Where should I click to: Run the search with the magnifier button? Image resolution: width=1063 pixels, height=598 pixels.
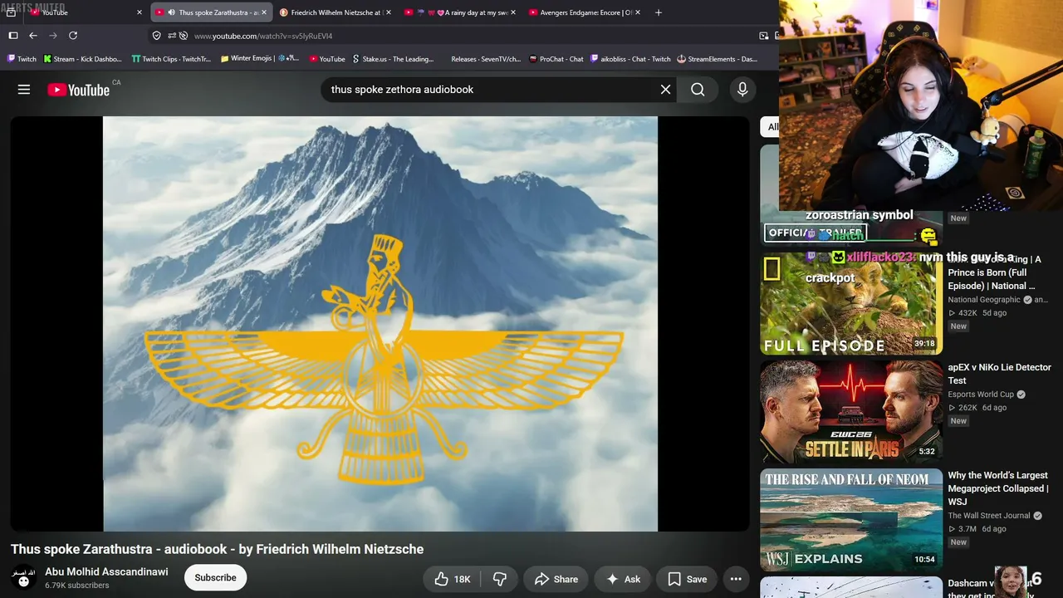[698, 90]
